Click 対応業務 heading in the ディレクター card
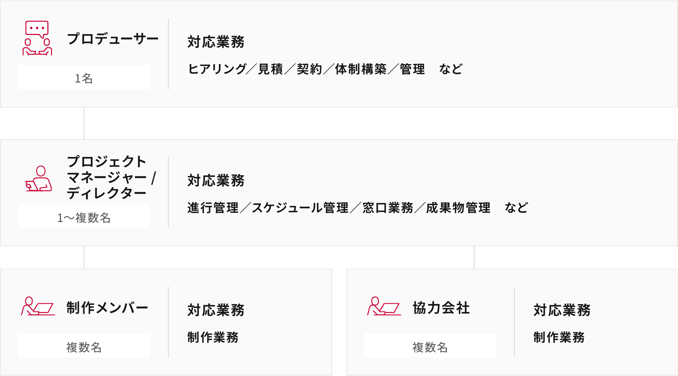The image size is (678, 376). (216, 180)
